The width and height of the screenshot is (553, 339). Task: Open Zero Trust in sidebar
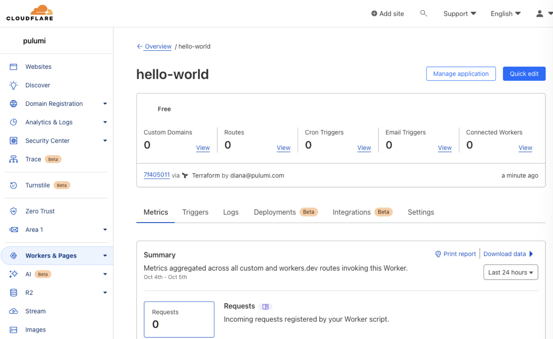(40, 211)
